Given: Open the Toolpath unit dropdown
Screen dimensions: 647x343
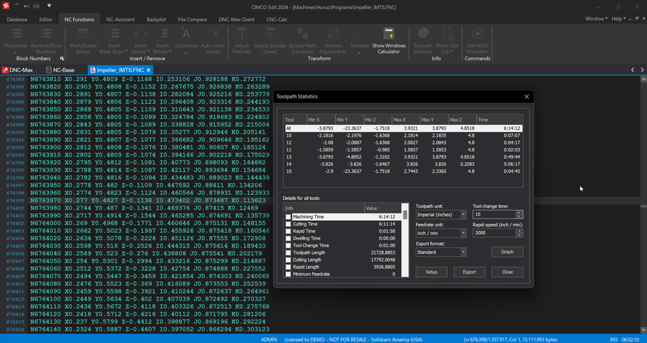Looking at the screenshot, I should (440, 214).
